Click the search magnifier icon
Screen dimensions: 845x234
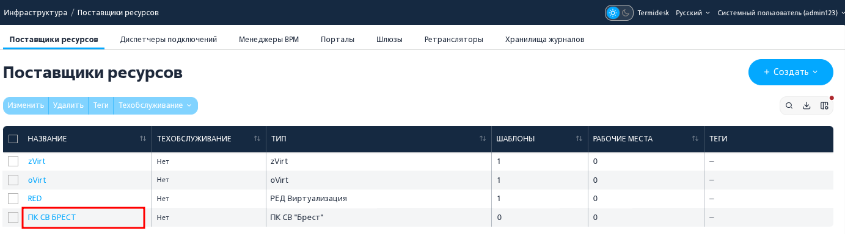click(x=789, y=106)
